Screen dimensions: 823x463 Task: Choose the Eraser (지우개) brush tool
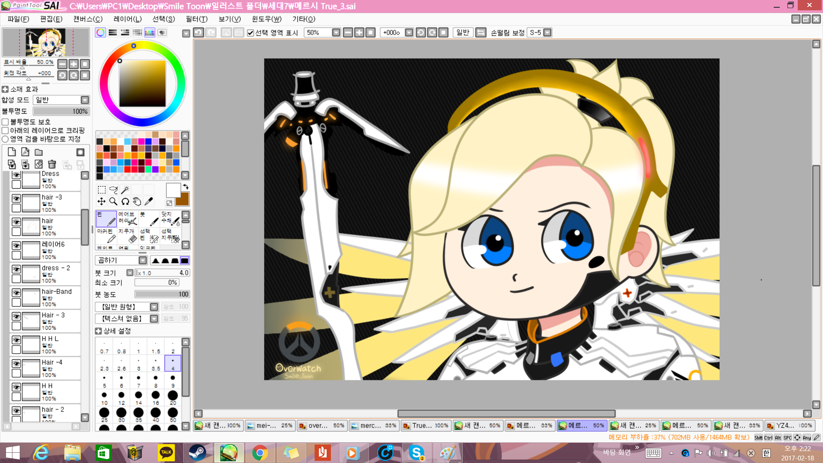pos(127,236)
